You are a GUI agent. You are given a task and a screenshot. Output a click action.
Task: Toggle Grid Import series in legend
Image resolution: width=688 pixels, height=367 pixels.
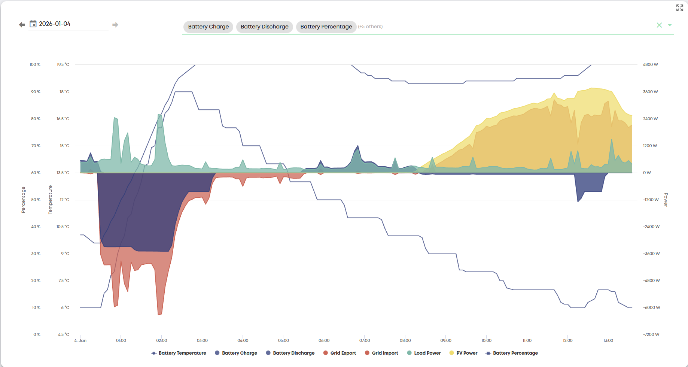381,353
